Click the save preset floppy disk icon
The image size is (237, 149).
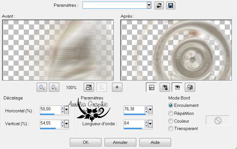click(x=170, y=5)
